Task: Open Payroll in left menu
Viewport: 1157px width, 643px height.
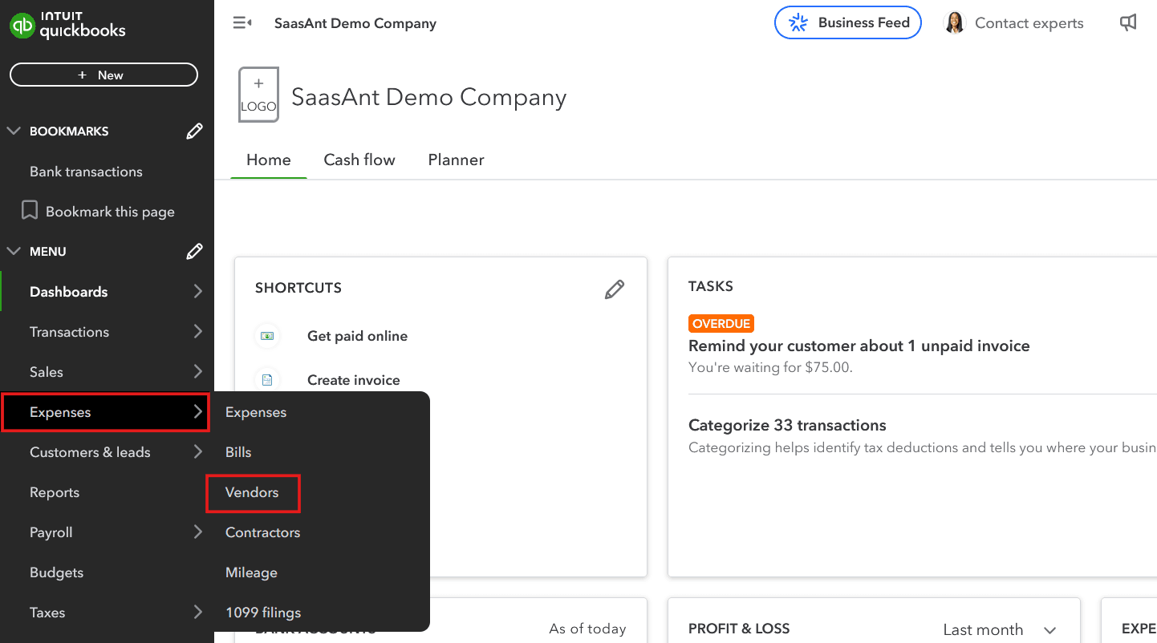Action: [x=51, y=532]
